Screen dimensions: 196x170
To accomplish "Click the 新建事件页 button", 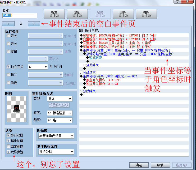I will coord(54,14).
